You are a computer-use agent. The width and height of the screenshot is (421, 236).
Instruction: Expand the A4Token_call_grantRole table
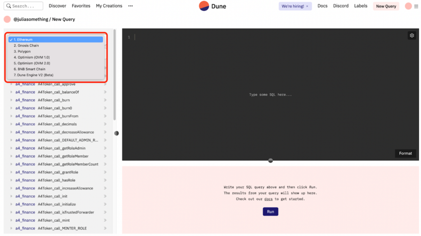point(11,172)
